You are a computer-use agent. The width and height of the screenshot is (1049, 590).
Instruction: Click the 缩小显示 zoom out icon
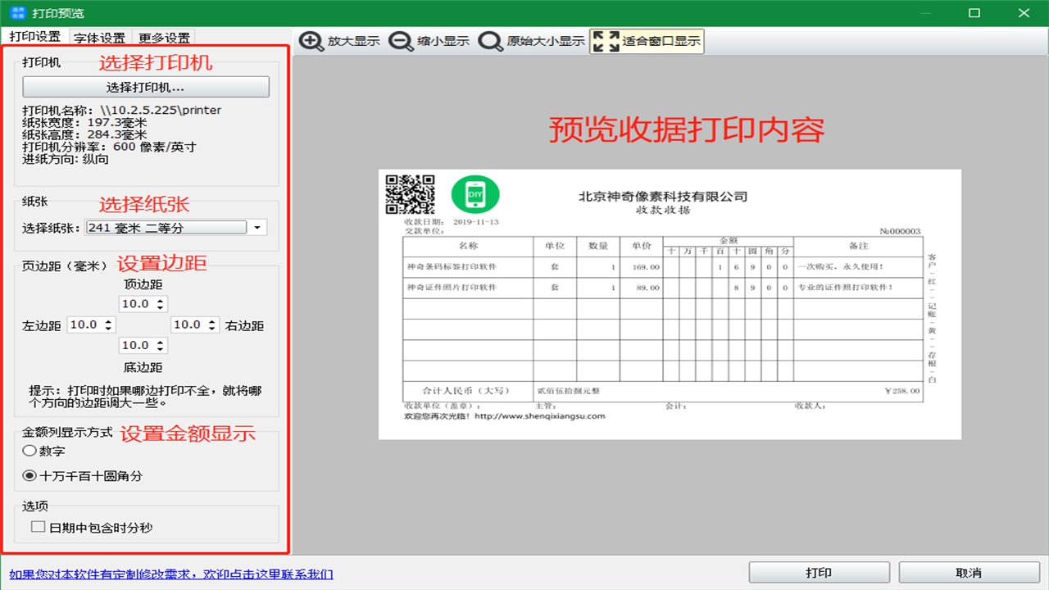pos(399,41)
